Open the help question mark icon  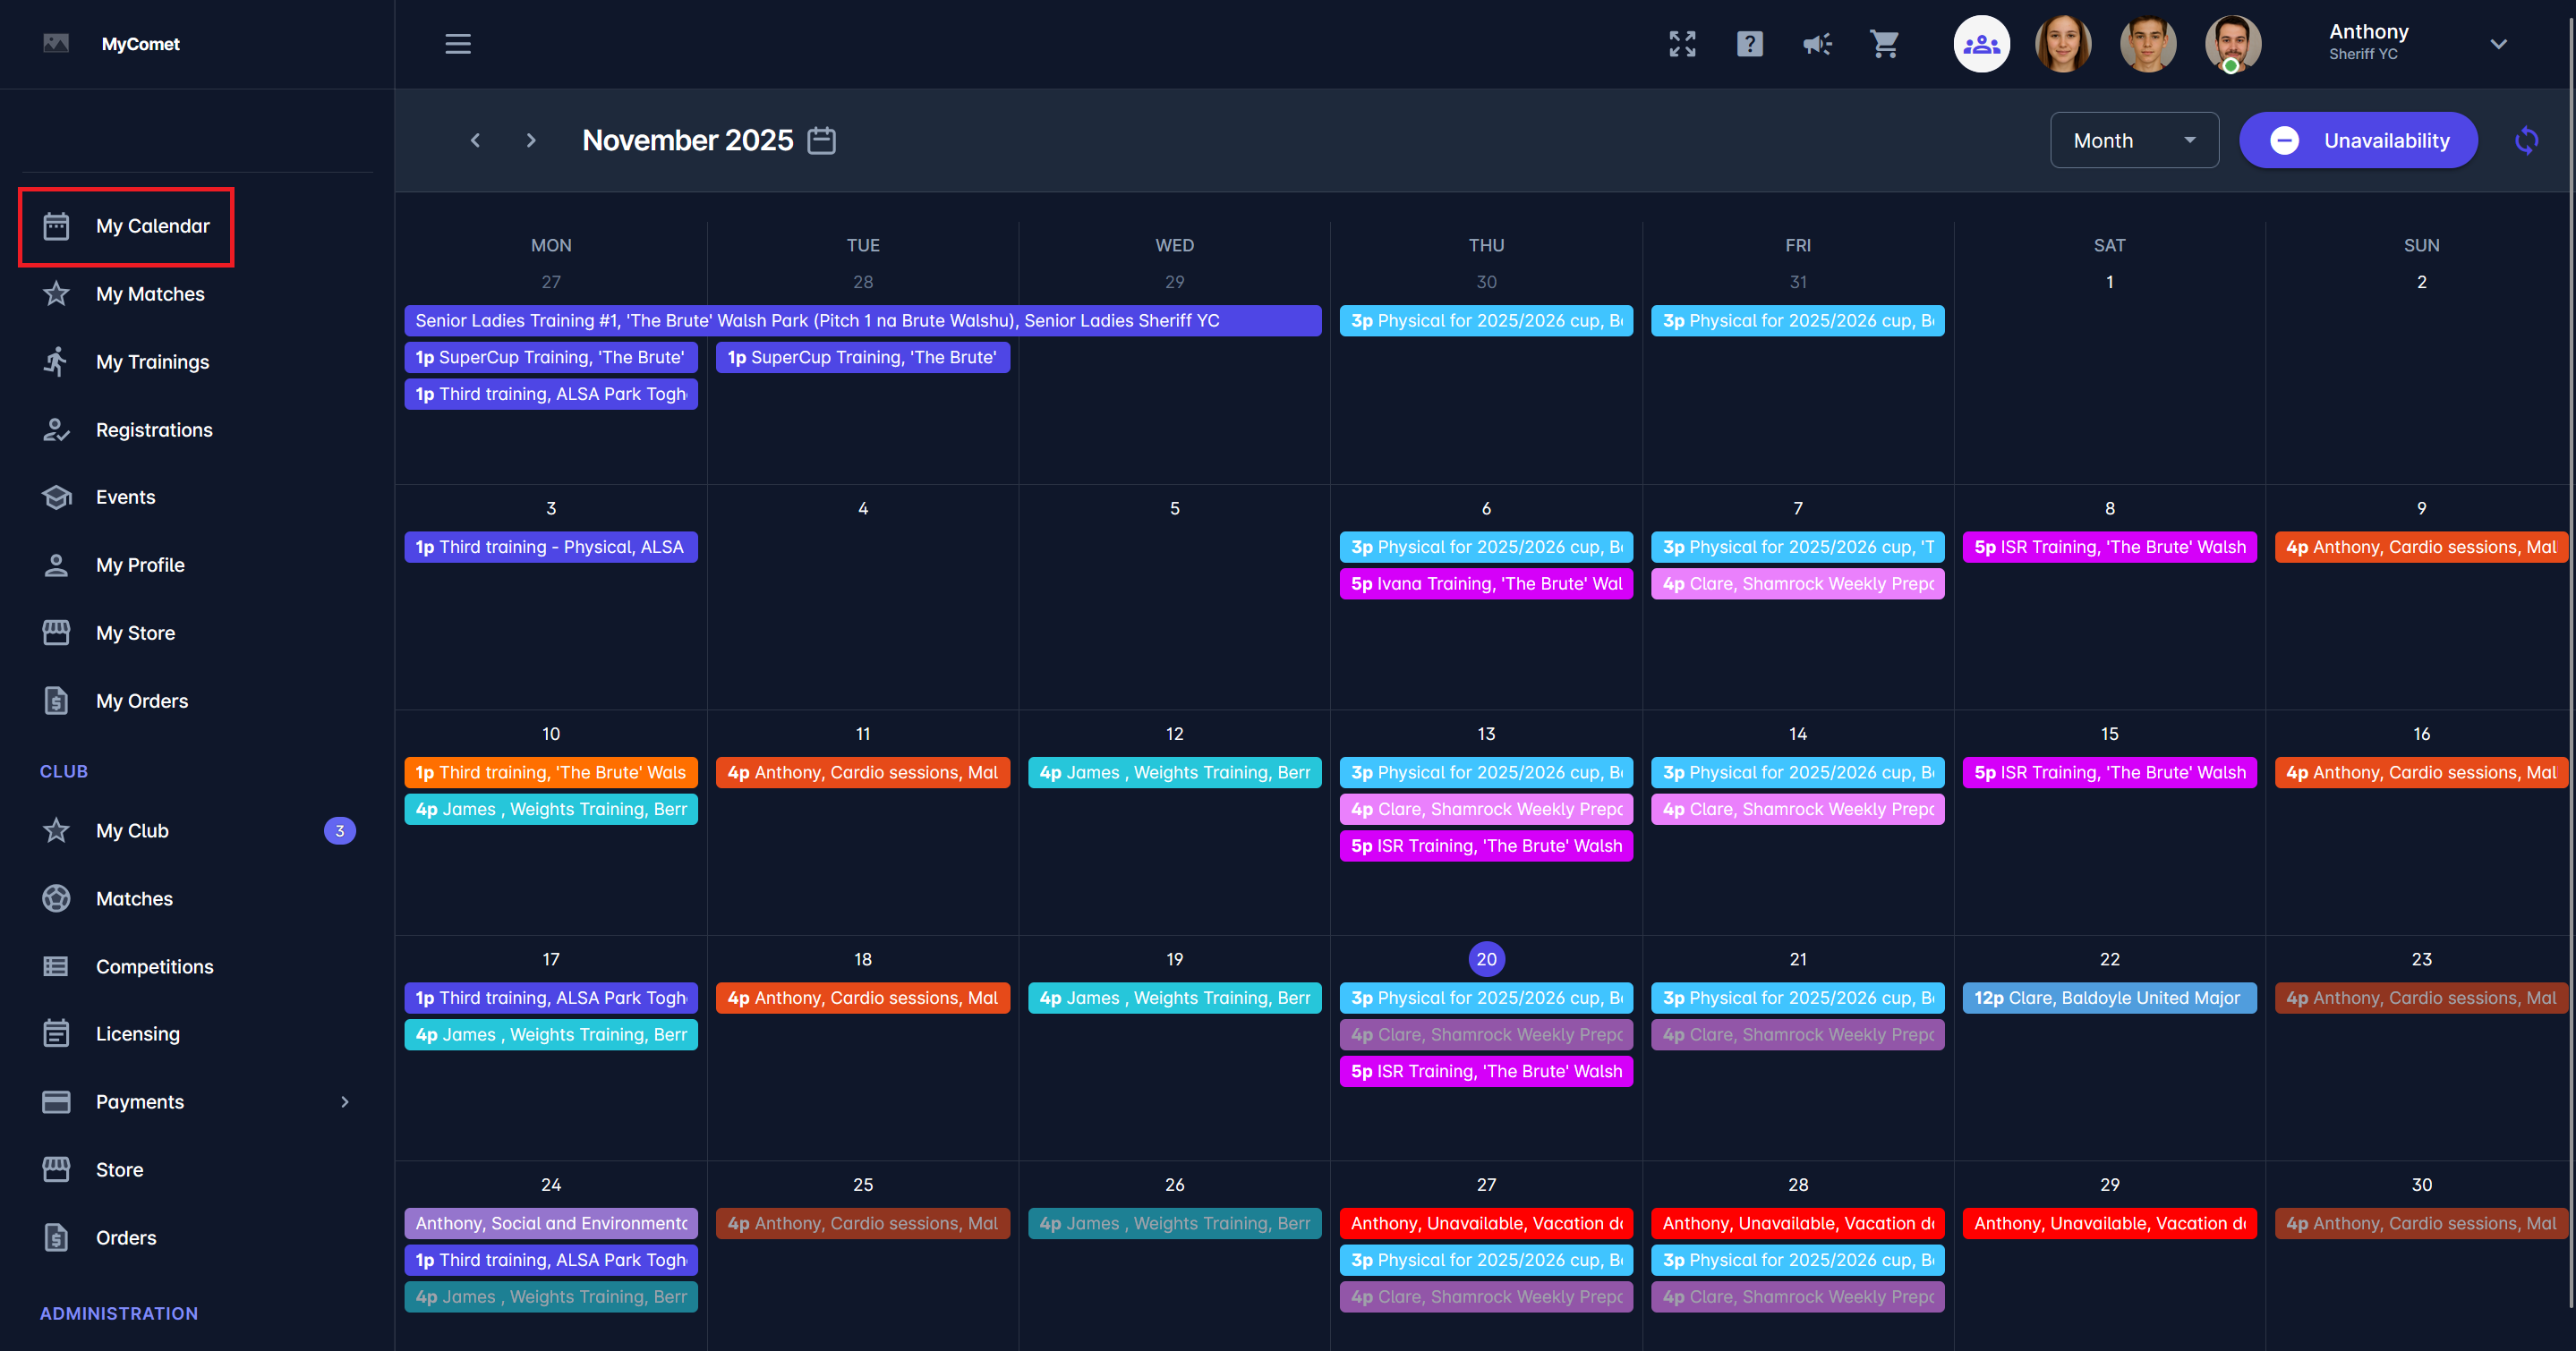(1749, 44)
